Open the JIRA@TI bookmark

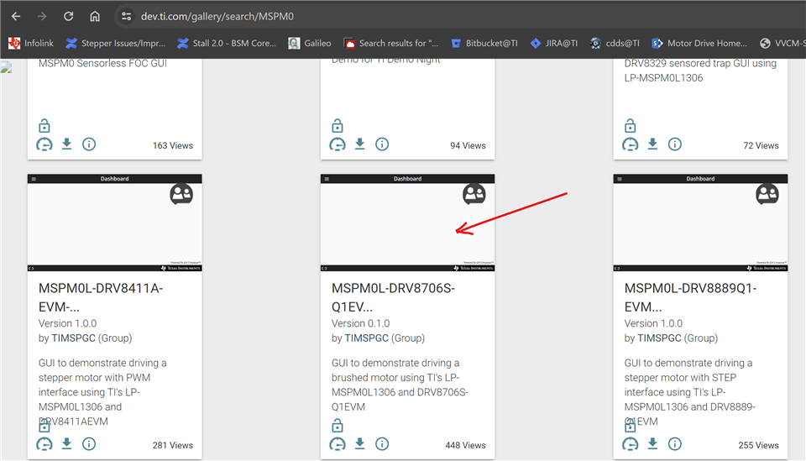click(554, 43)
